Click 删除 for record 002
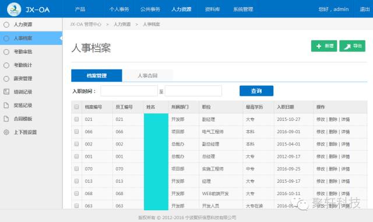This screenshot has height=222, width=373. click(x=333, y=144)
